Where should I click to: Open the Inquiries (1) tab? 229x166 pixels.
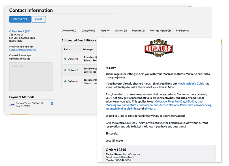tap(138, 30)
